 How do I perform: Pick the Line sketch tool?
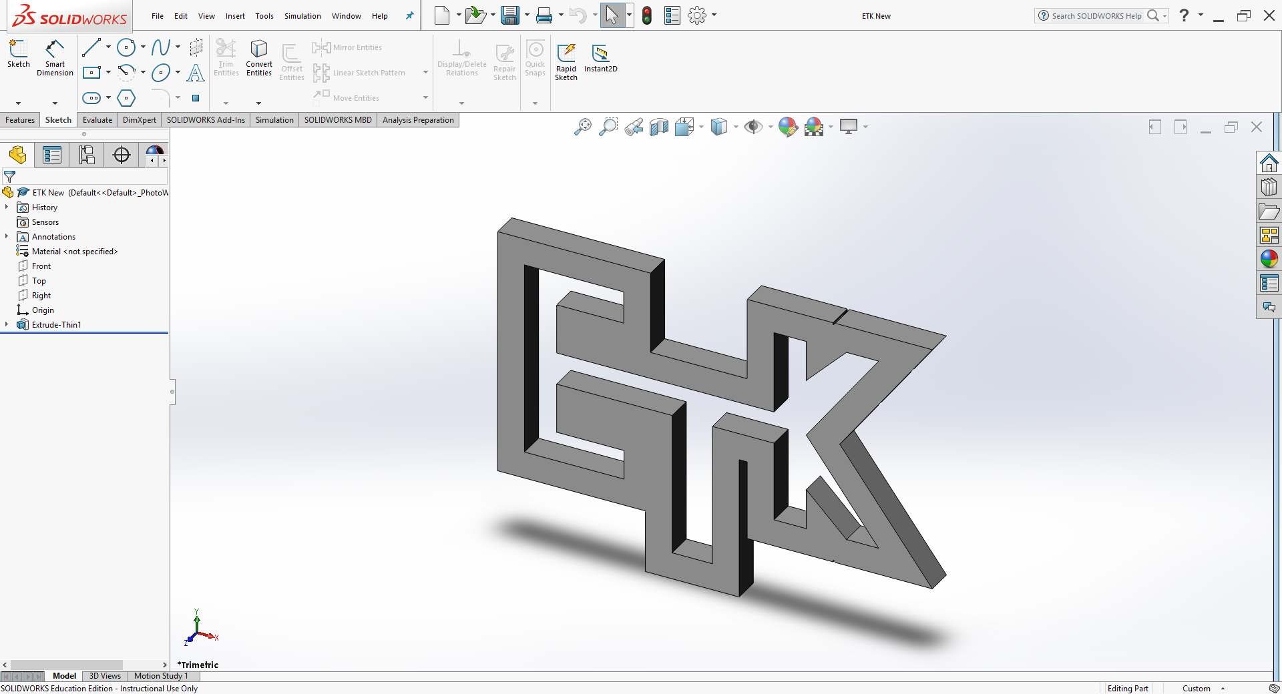point(91,47)
